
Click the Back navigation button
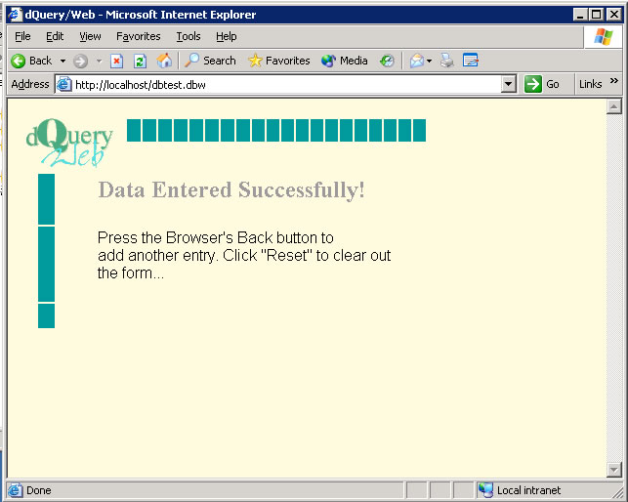(31, 61)
